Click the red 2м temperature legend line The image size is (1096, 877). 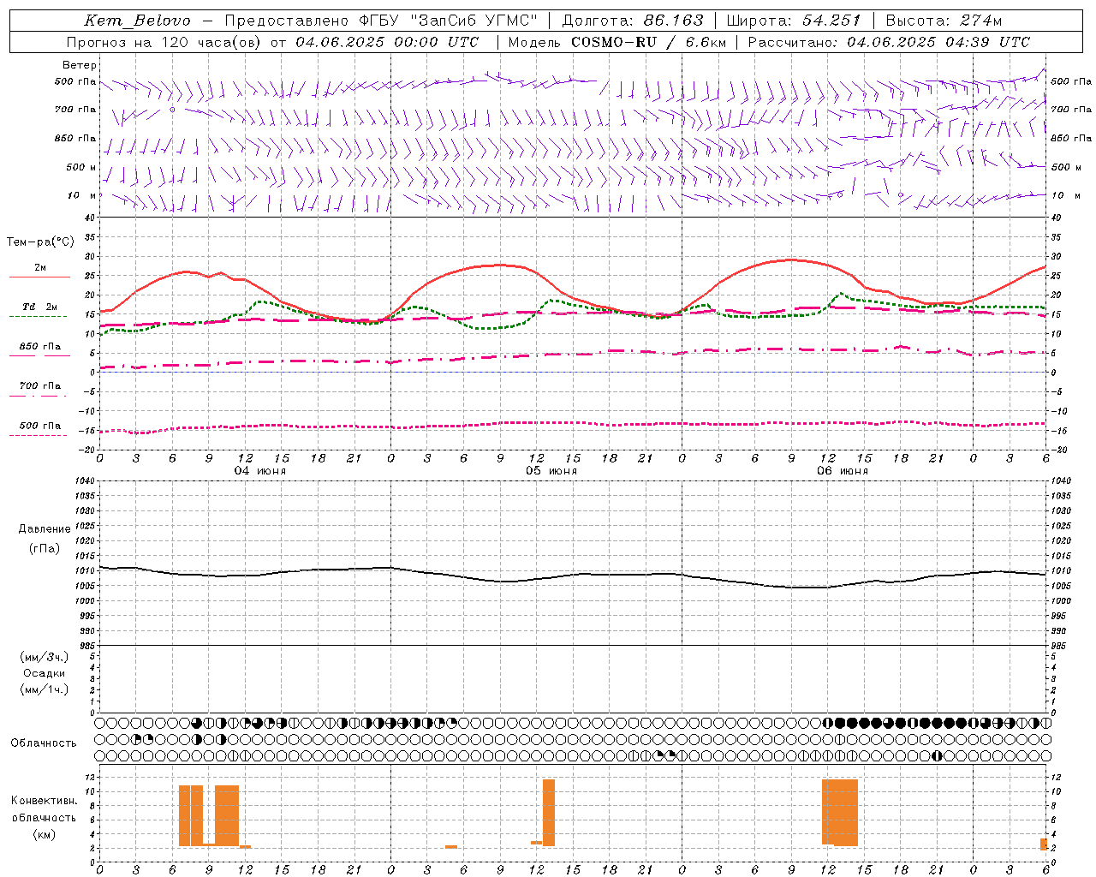click(x=39, y=277)
